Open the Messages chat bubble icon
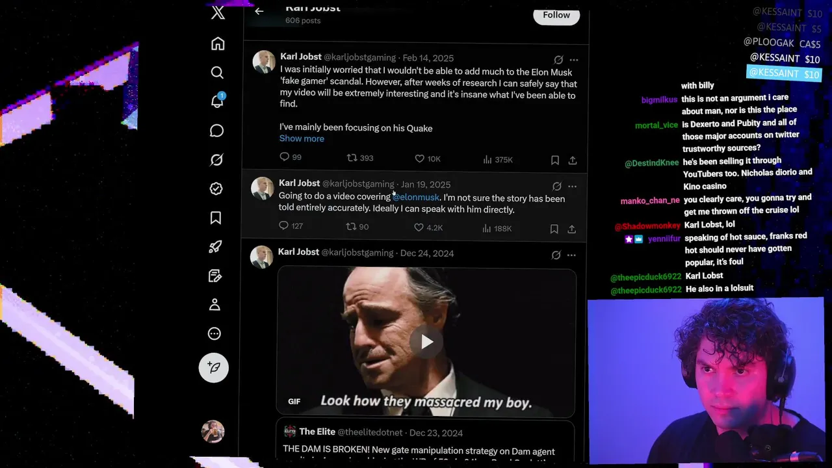Image resolution: width=832 pixels, height=468 pixels. tap(216, 131)
